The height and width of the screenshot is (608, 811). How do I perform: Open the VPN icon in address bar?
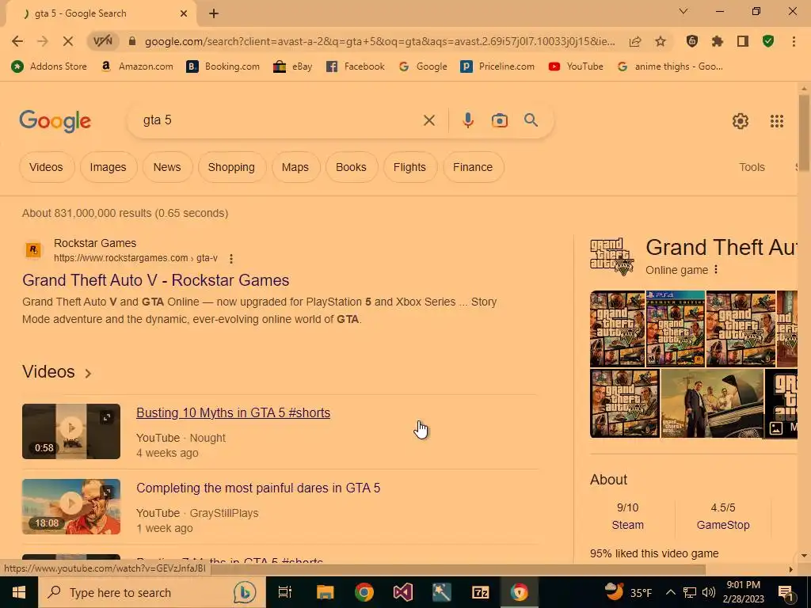coord(103,41)
